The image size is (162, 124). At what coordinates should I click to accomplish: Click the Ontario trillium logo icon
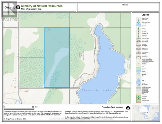pyautogui.click(x=18, y=7)
